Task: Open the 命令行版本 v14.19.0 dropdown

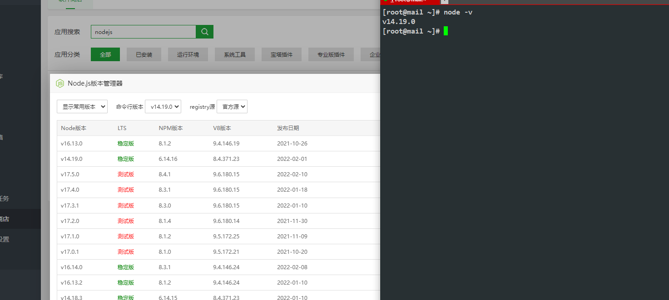Action: [x=163, y=106]
